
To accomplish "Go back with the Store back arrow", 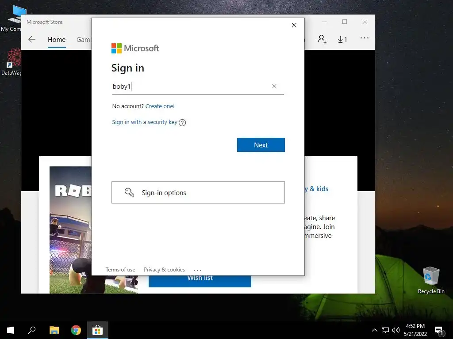I will (x=32, y=39).
